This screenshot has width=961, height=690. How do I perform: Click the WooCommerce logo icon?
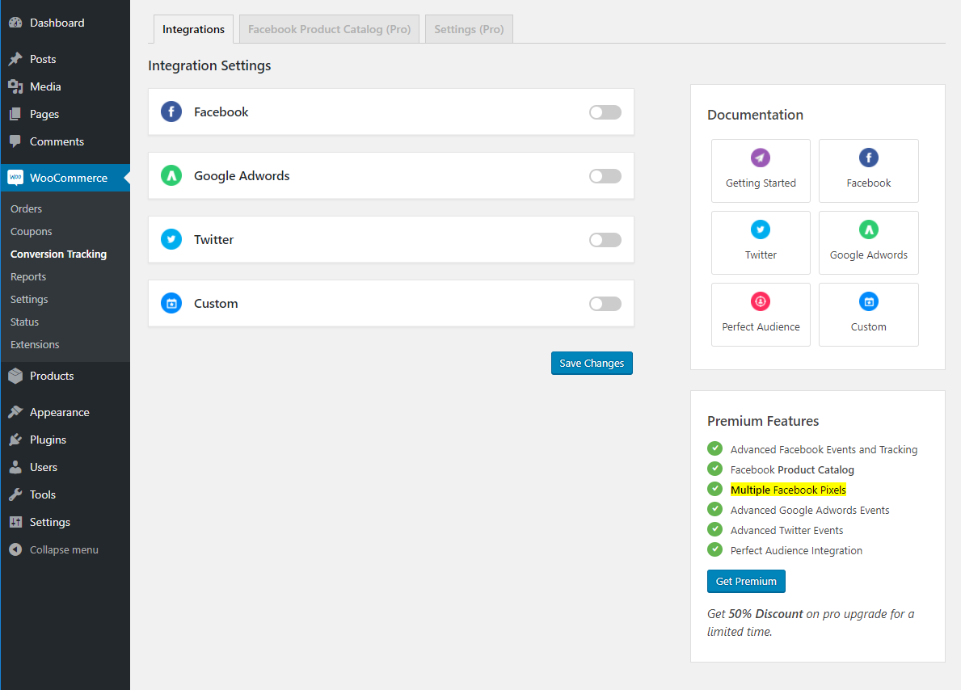click(x=15, y=178)
